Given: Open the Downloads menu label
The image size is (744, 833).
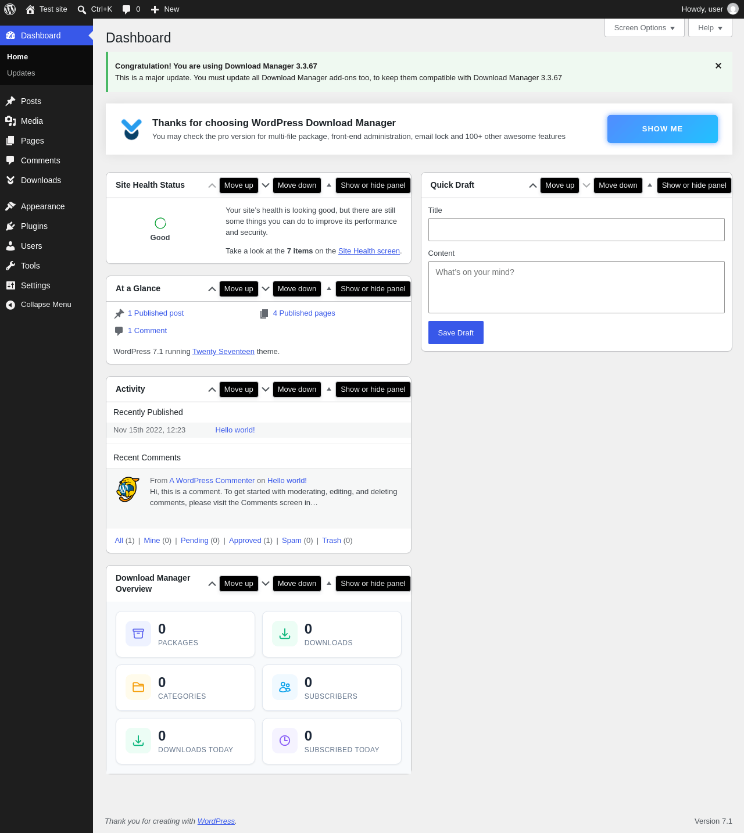Looking at the screenshot, I should (x=41, y=180).
